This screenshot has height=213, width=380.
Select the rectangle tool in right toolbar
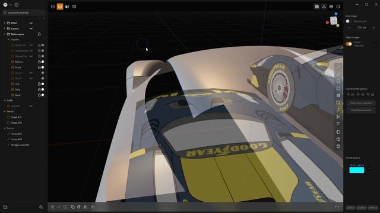tap(338, 102)
